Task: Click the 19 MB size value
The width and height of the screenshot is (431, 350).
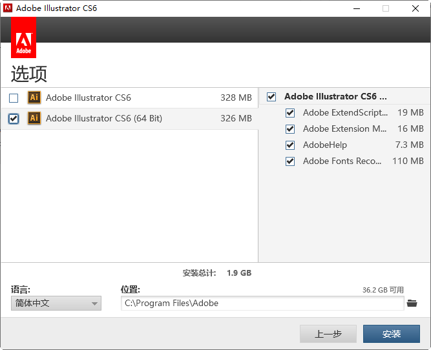Action: [x=410, y=112]
